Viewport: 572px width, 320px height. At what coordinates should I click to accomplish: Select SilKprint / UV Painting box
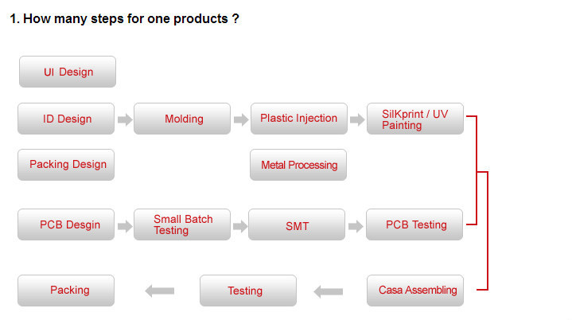tap(415, 119)
